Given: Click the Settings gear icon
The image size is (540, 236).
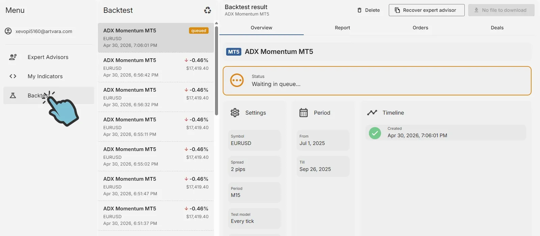Looking at the screenshot, I should pyautogui.click(x=235, y=113).
